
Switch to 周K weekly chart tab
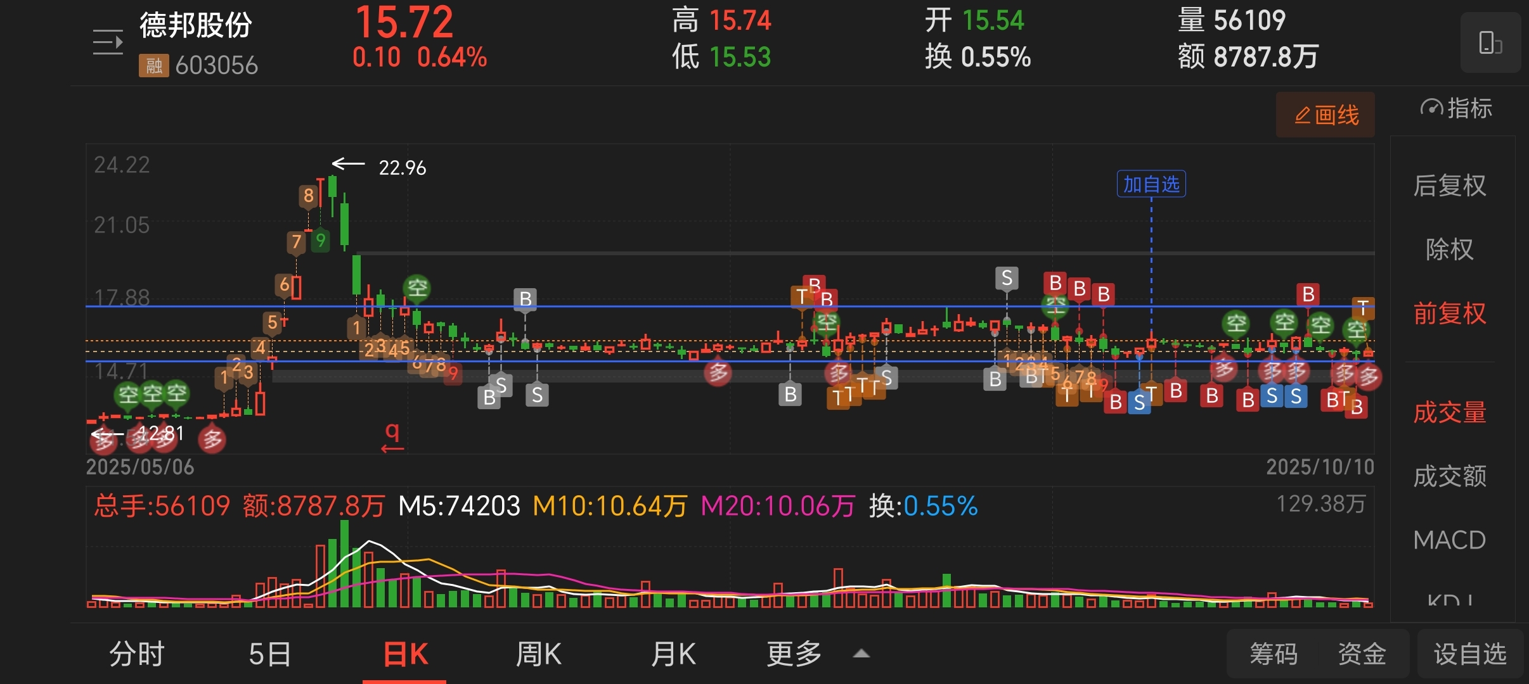click(538, 654)
